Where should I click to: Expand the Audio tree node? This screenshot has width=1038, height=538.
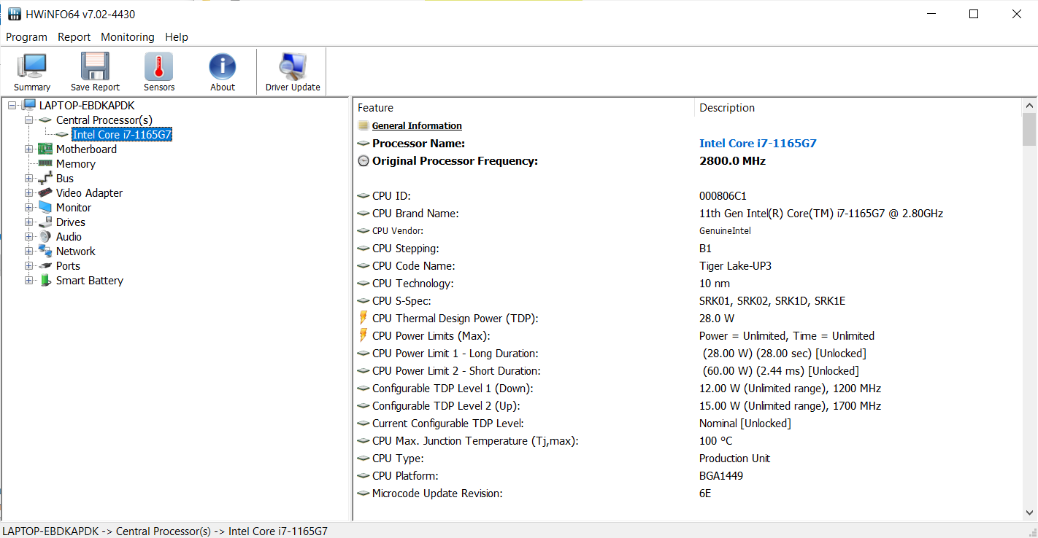click(x=29, y=237)
